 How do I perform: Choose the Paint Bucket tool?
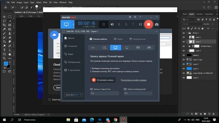coord(4,42)
